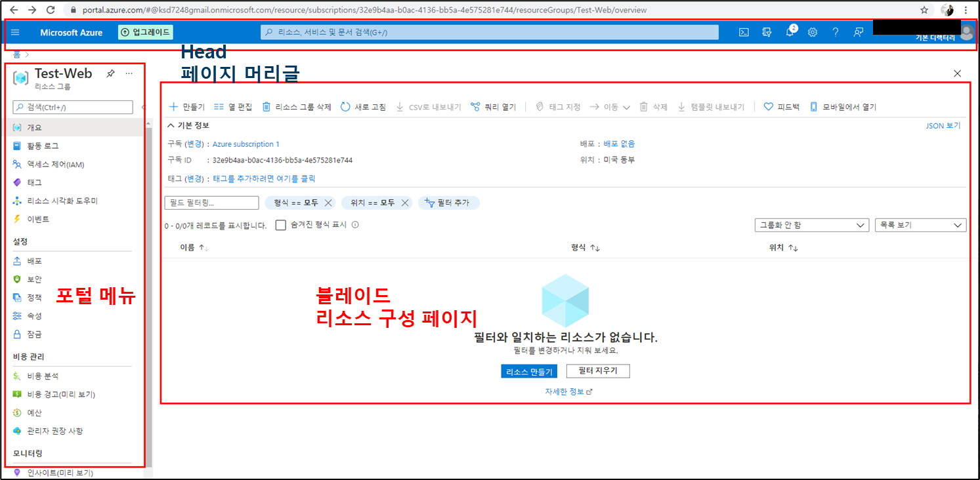Click 열 편집 in the toolbar

[x=233, y=107]
